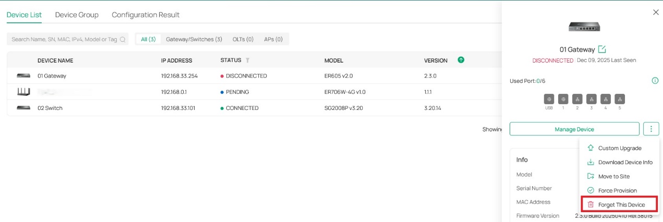Viewport: 663px width, 222px height.
Task: Choose Forget This Device from the menu
Action: point(619,204)
